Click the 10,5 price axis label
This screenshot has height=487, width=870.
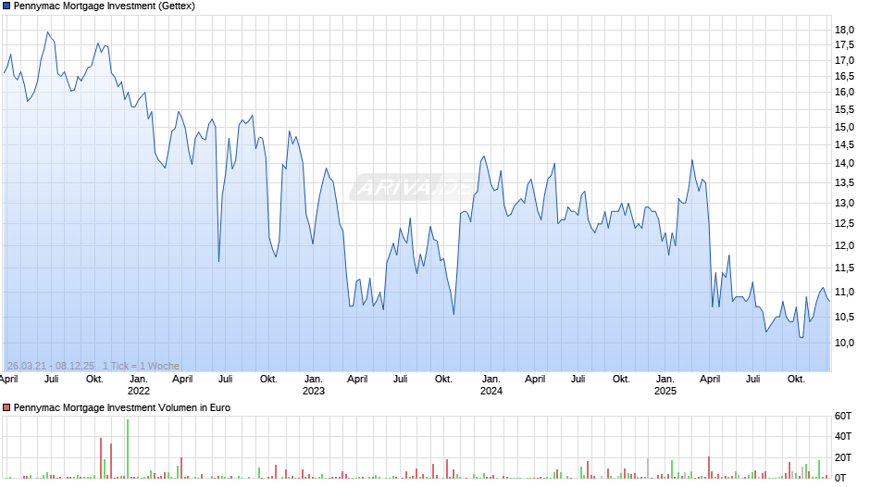[844, 317]
